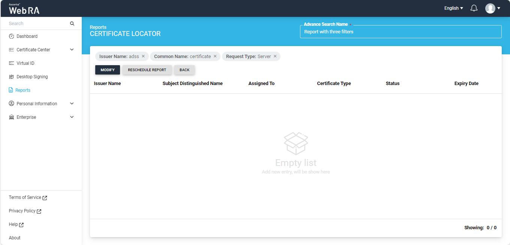Open the notifications bell
Screen dimensions: 510x245
474,8
